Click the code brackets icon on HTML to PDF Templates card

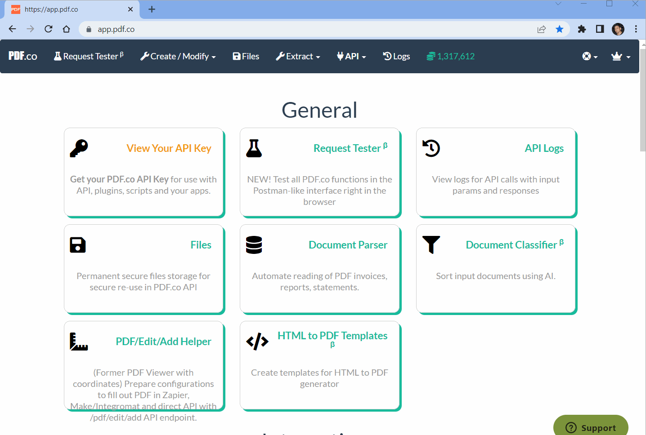257,342
